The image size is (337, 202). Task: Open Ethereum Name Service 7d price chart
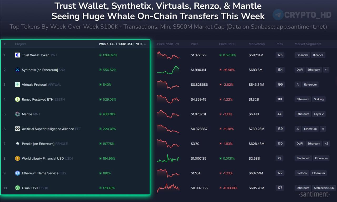(x=168, y=173)
